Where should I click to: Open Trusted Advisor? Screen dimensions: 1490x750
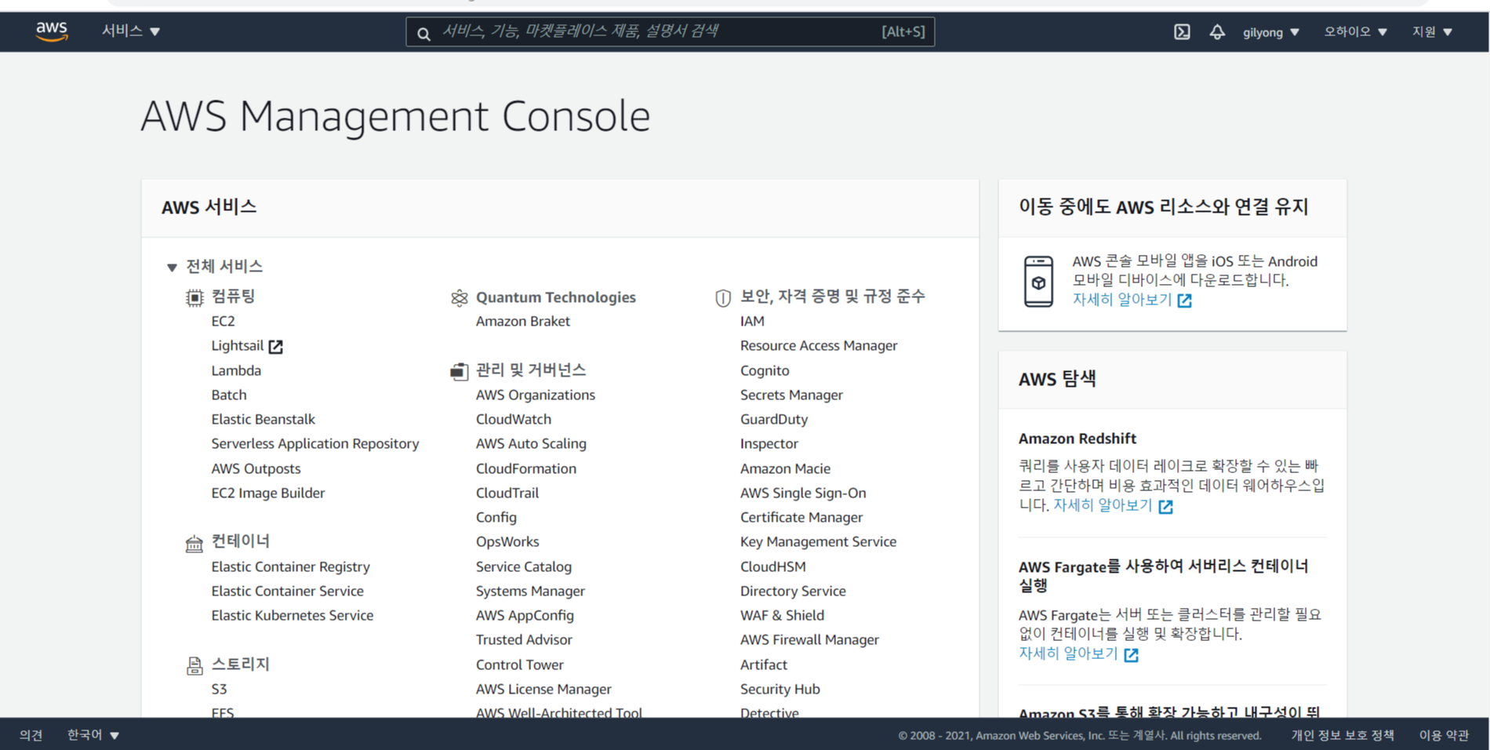point(524,639)
